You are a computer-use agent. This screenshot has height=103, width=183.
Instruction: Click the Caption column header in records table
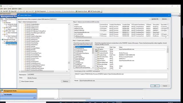(x=76, y=25)
